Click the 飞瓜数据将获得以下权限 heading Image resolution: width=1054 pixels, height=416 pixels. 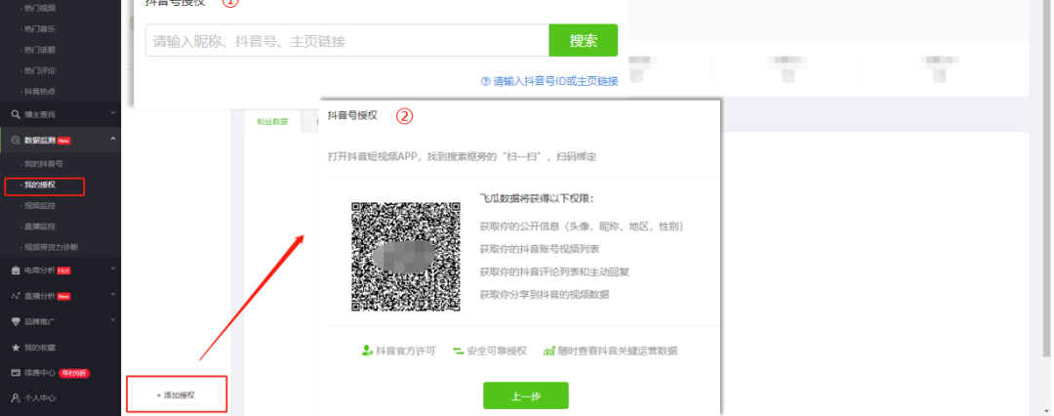pyautogui.click(x=537, y=198)
